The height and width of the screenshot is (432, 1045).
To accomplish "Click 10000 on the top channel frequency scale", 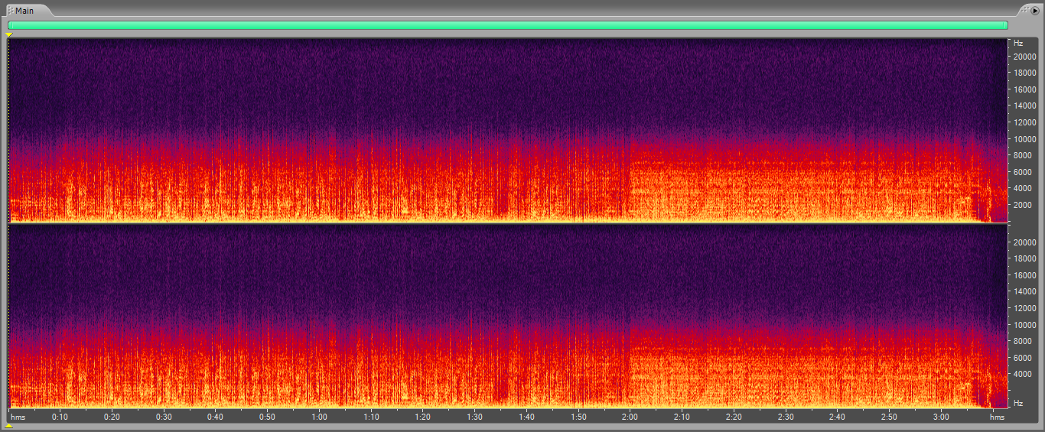I will coord(1024,139).
